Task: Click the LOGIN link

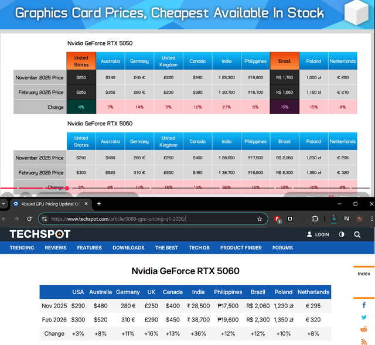Action: point(318,234)
